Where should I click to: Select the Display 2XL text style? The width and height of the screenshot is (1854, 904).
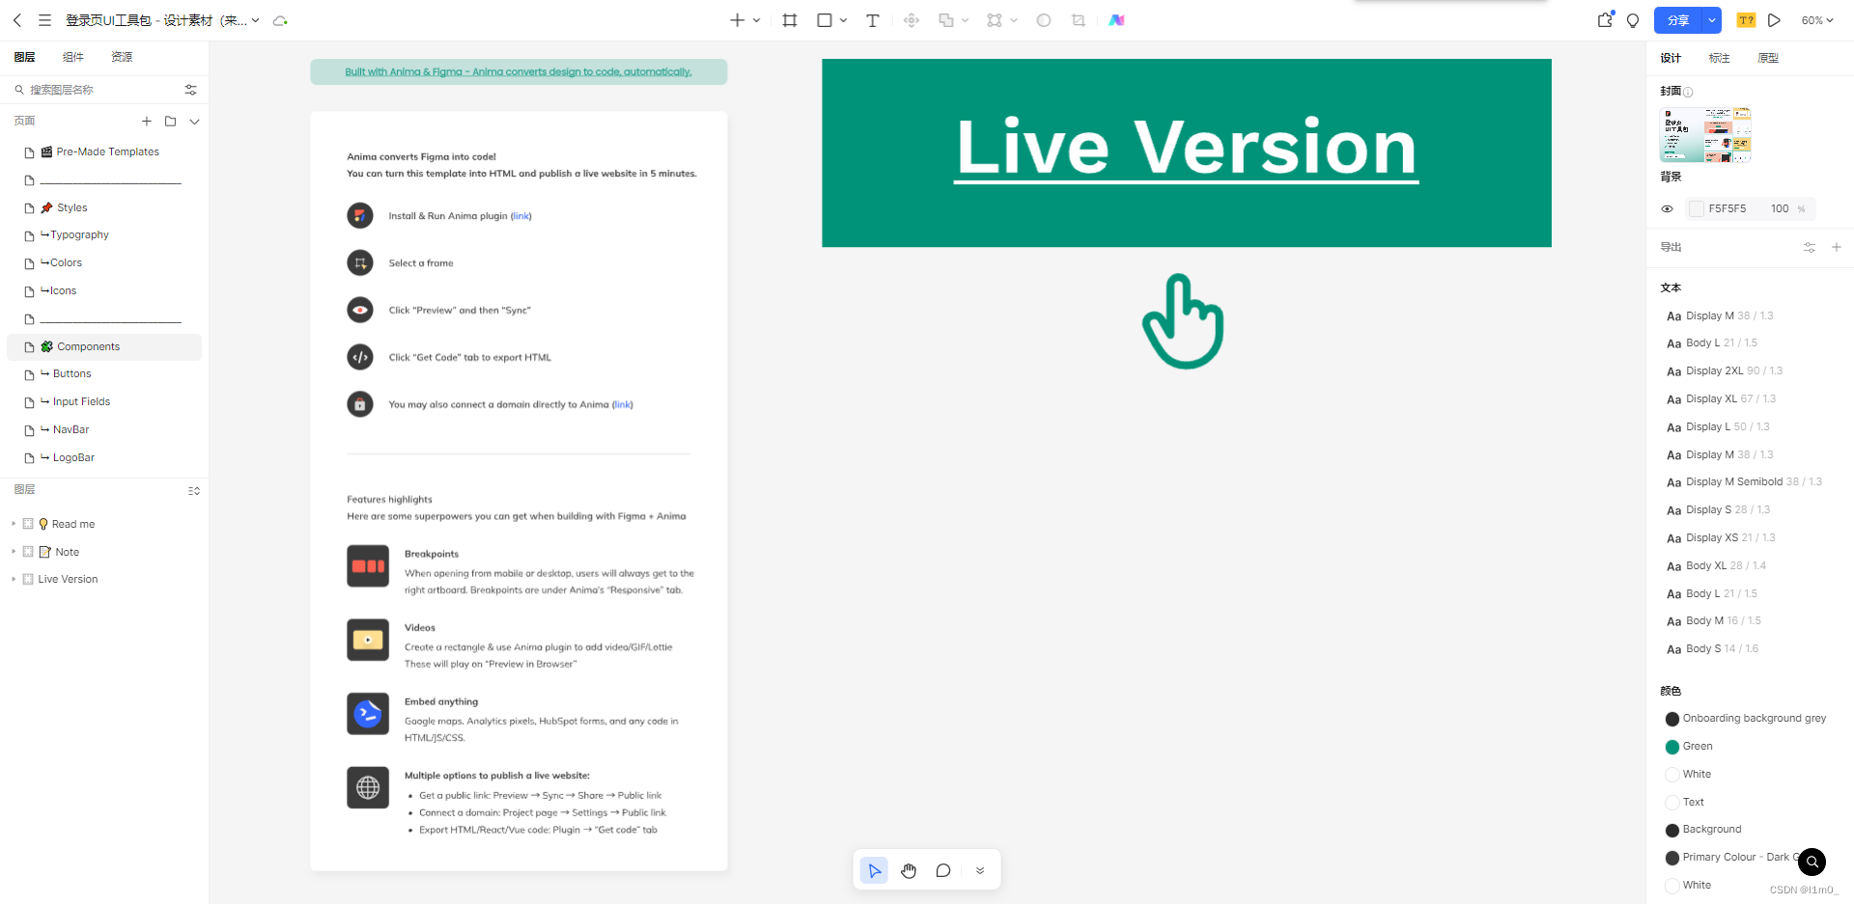[1725, 371]
